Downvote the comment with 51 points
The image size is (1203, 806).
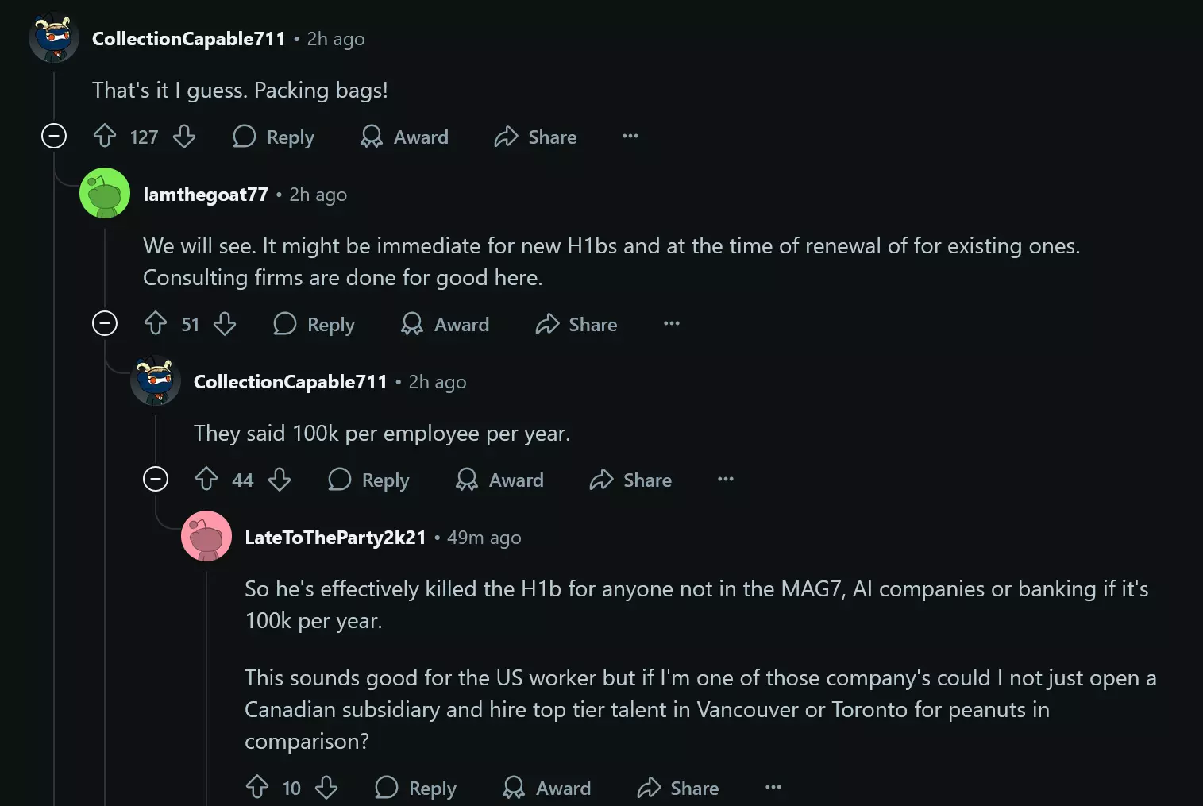pyautogui.click(x=225, y=324)
